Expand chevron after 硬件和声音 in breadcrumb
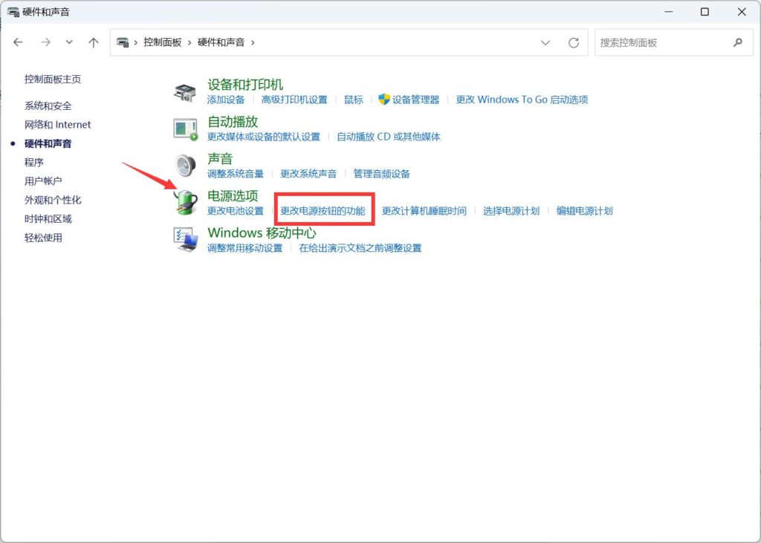The image size is (761, 543). pyautogui.click(x=253, y=43)
